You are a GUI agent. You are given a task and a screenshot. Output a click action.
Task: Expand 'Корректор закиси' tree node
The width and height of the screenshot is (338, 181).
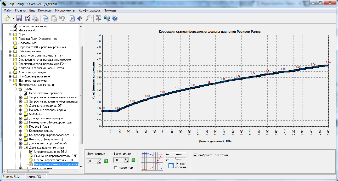tap(21, 131)
